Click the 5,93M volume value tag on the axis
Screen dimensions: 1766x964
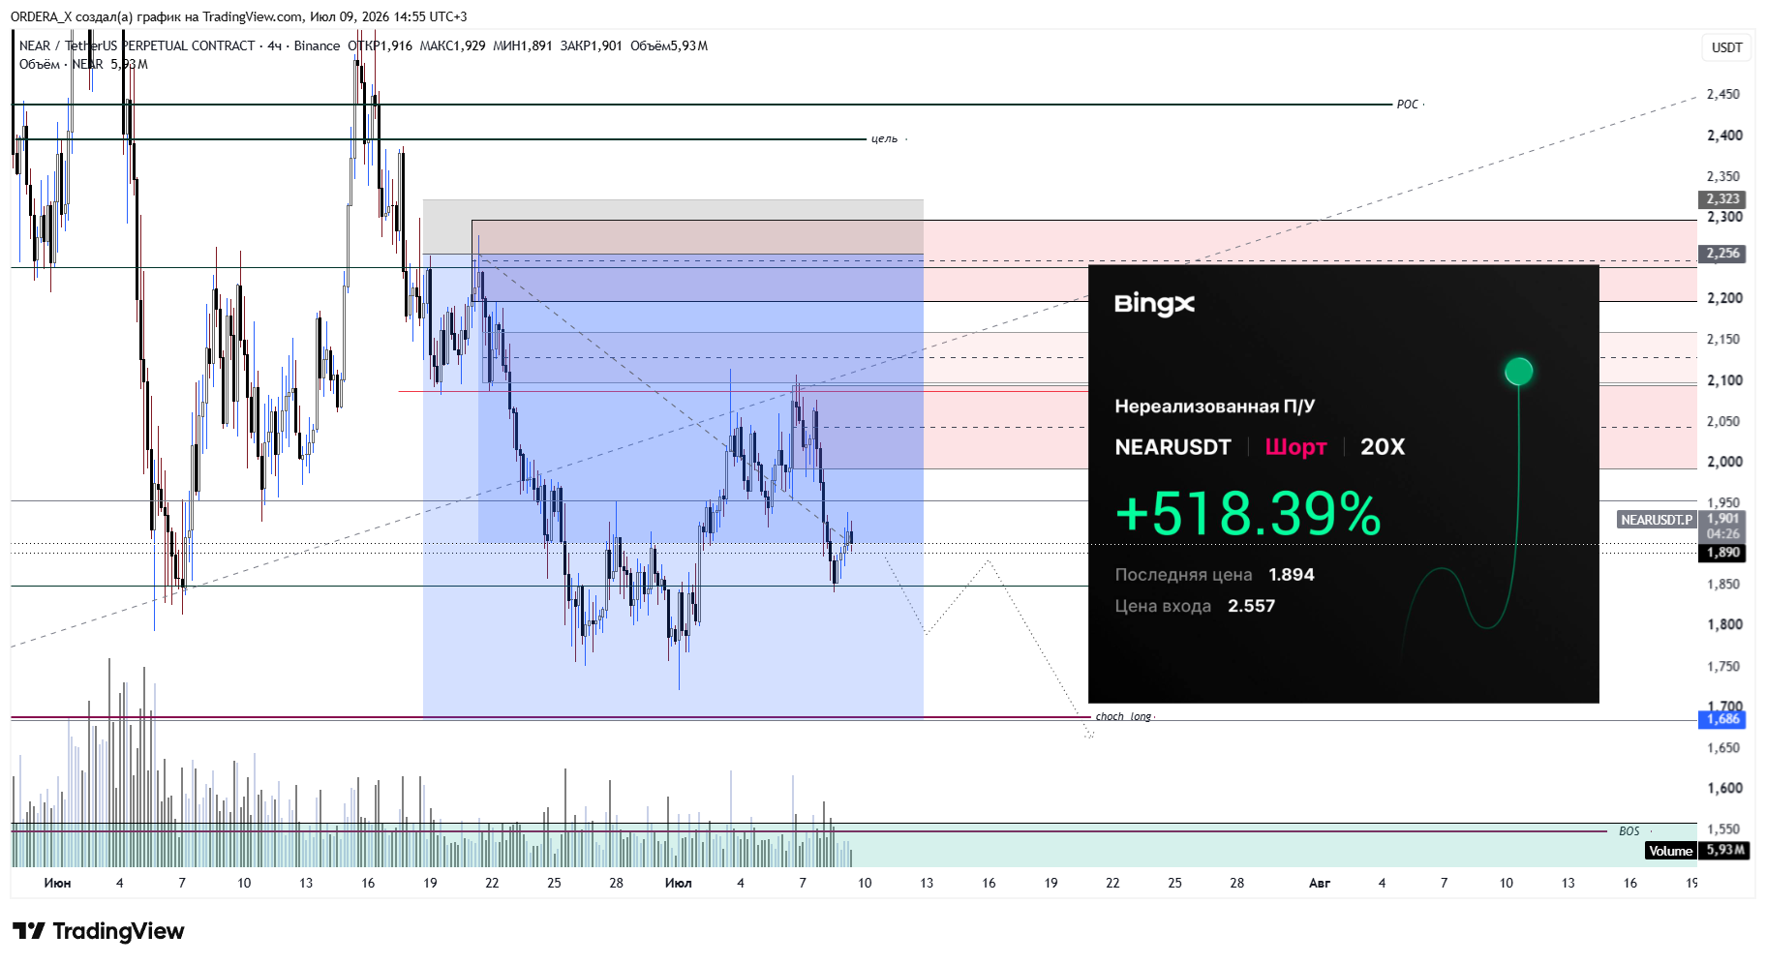click(1724, 850)
